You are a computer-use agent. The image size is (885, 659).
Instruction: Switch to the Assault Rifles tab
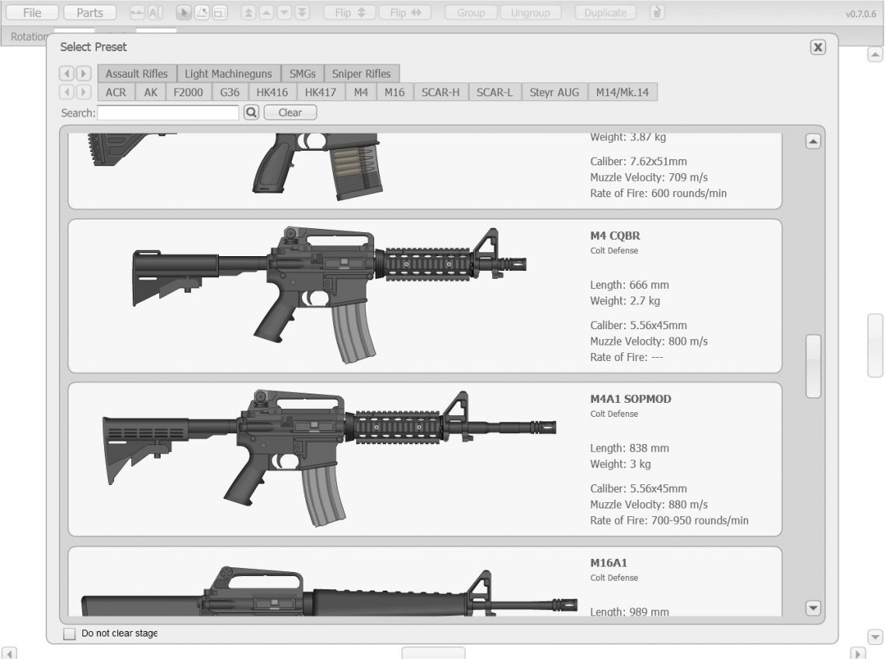click(137, 73)
